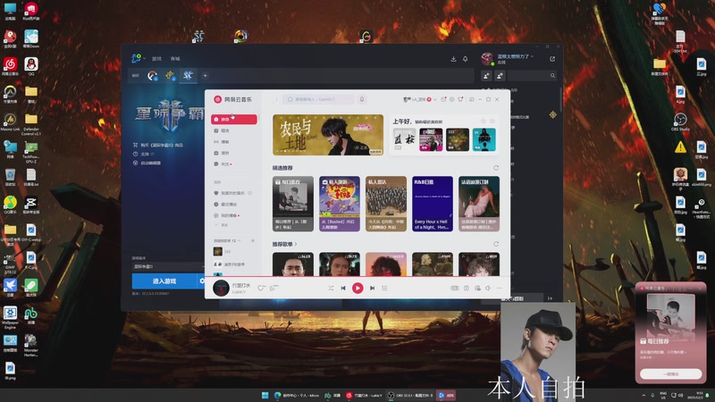Select the red highlighted Recommend sidebar tab
Screen dimensions: 715x402
(234, 120)
